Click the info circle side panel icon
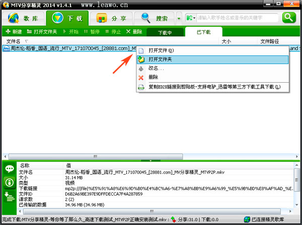The width and height of the screenshot is (302, 225). click(x=10, y=183)
